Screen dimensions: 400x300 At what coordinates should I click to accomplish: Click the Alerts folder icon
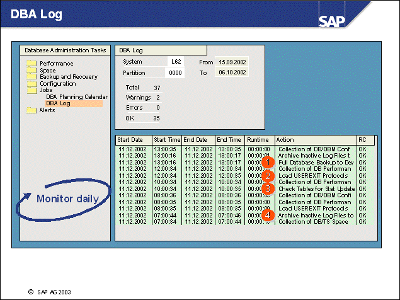(31, 110)
